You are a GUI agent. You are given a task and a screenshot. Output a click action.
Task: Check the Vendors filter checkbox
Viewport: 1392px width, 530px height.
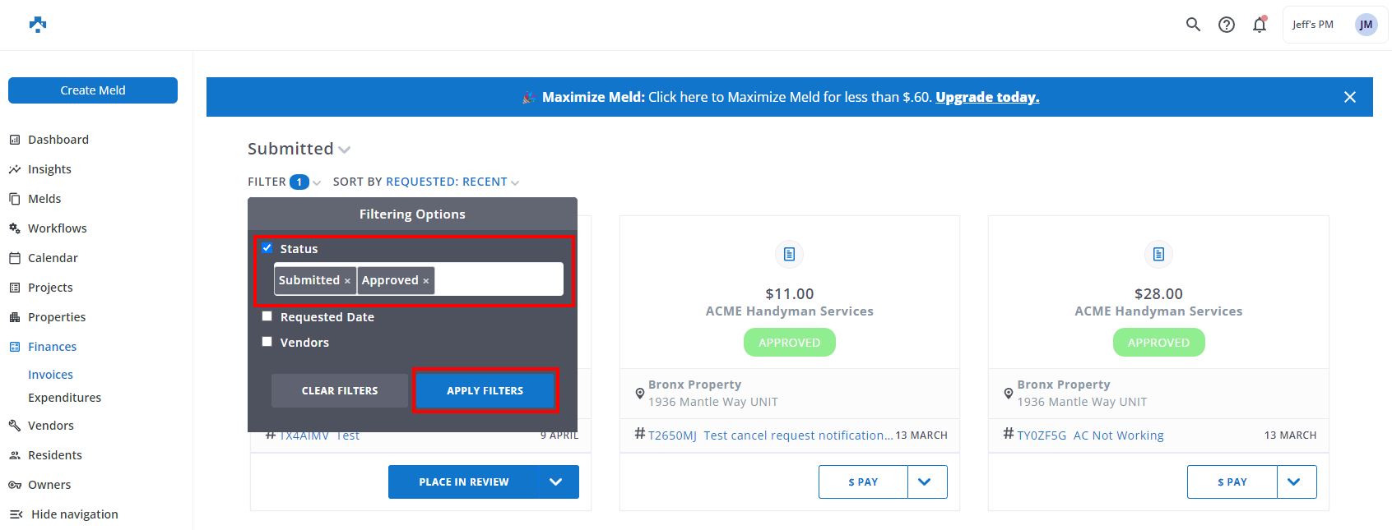[x=267, y=342]
